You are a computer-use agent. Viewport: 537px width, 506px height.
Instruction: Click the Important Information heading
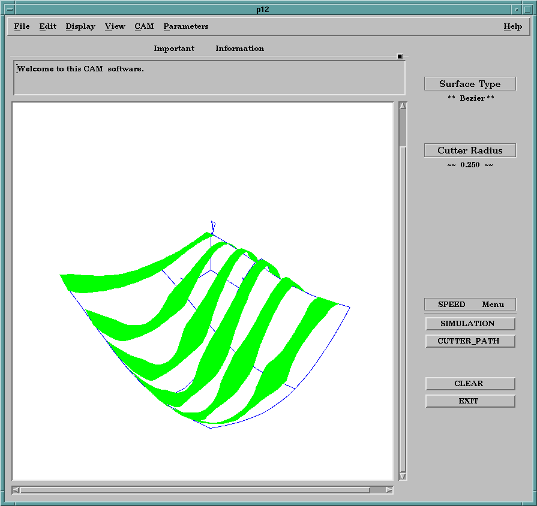click(209, 49)
